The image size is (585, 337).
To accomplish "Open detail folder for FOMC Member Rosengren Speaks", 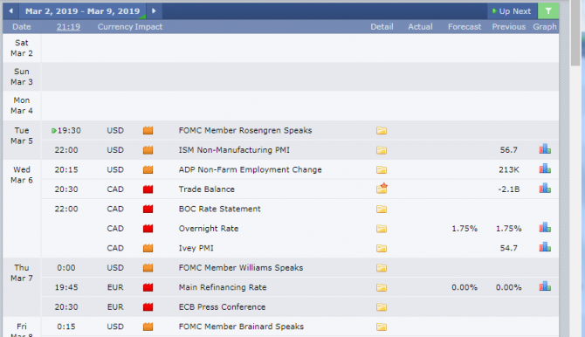I will (382, 131).
